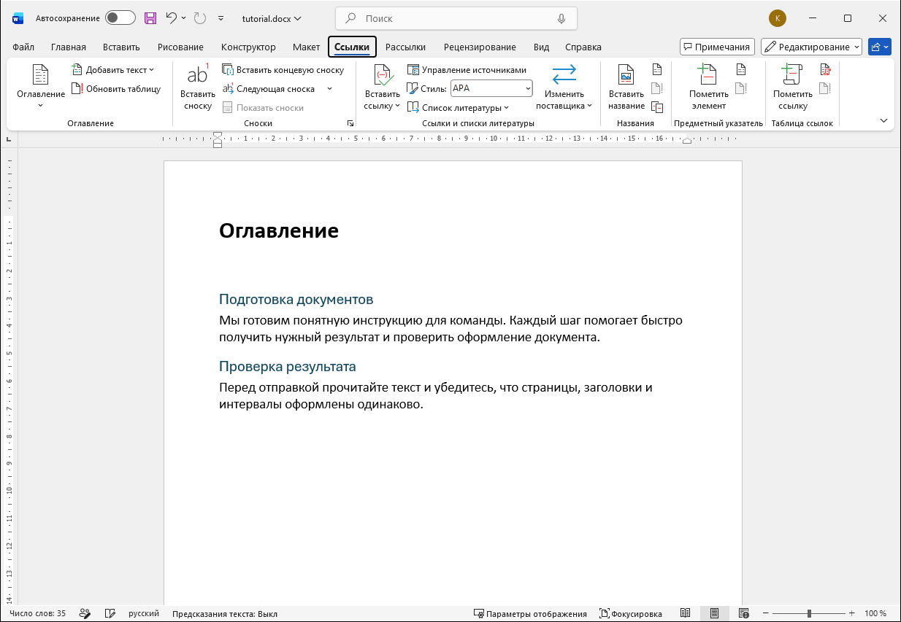This screenshot has height=622, width=901.
Task: Click the Добавить текст icon
Action: click(x=77, y=70)
